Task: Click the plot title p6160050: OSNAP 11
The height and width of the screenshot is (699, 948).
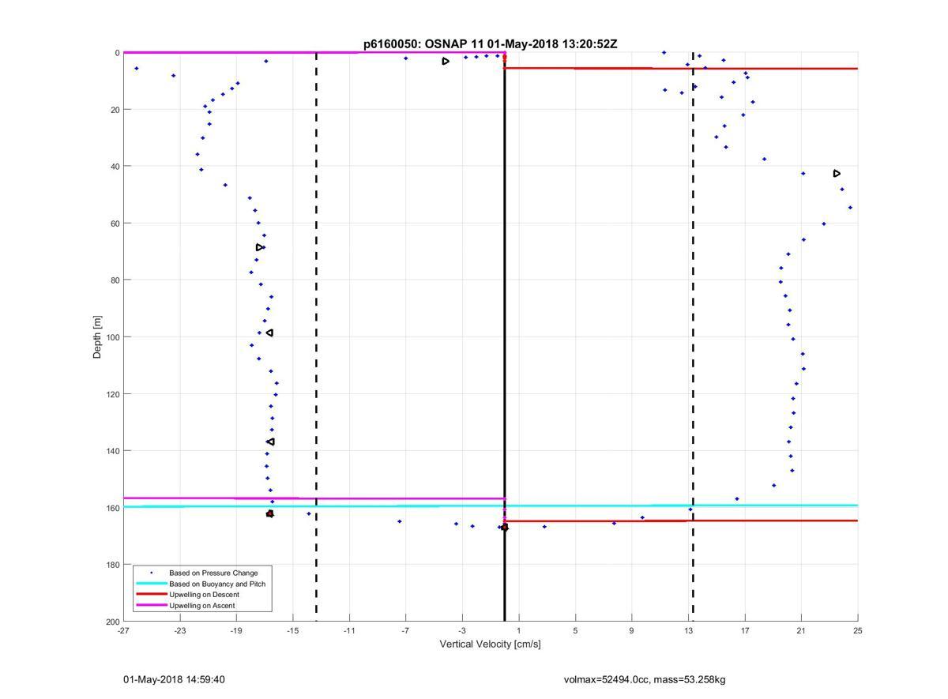Action: point(490,44)
